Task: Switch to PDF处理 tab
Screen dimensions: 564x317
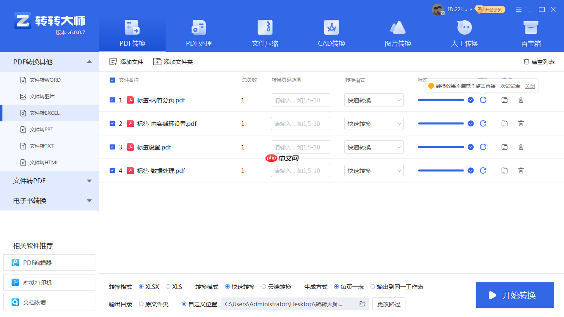Action: click(x=199, y=33)
